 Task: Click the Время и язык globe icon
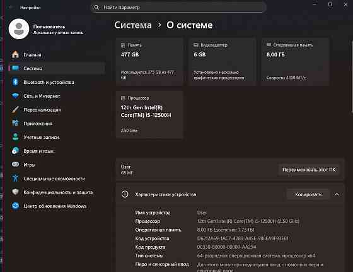pyautogui.click(x=15, y=151)
